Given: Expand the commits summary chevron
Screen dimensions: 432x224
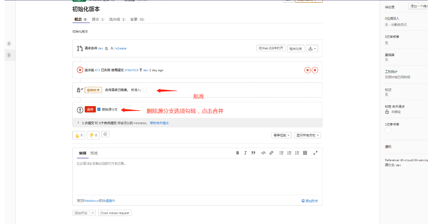Looking at the screenshot, I should [78, 123].
